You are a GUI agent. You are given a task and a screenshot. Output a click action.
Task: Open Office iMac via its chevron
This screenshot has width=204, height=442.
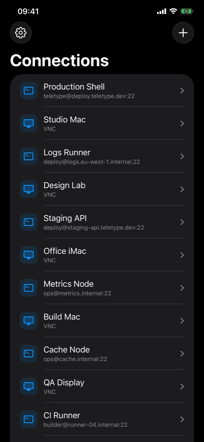click(182, 255)
